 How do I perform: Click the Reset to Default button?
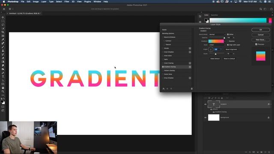pos(229,59)
